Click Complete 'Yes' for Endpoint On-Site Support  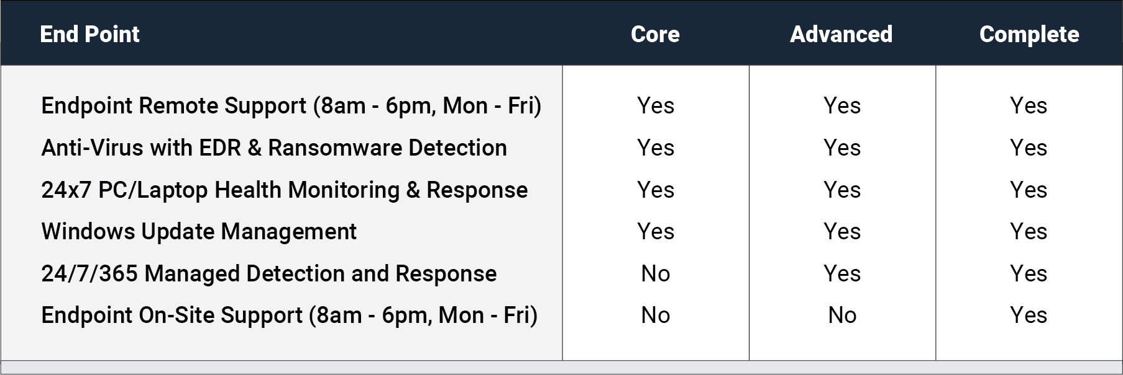tap(1029, 315)
